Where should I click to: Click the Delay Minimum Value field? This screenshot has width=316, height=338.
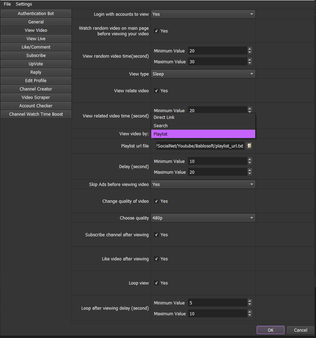[217, 162]
